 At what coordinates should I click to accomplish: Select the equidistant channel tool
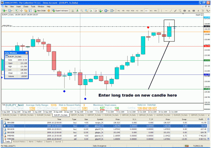click(175, 10)
